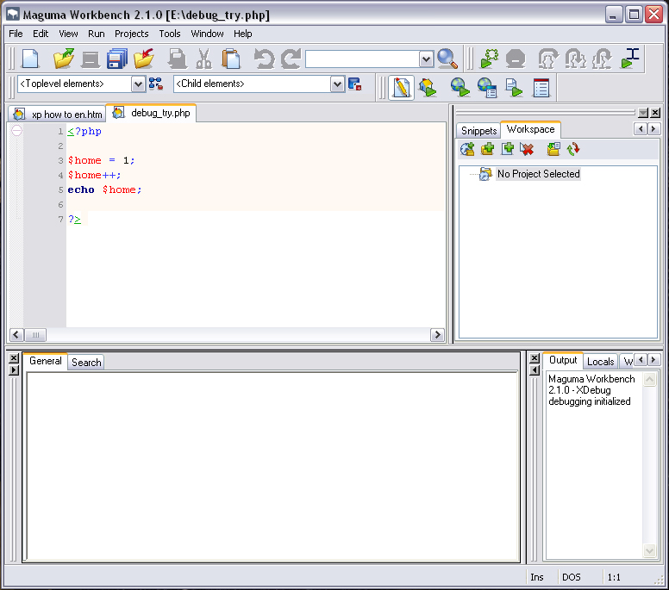Click the icon right of Child elements dropdown

click(355, 84)
